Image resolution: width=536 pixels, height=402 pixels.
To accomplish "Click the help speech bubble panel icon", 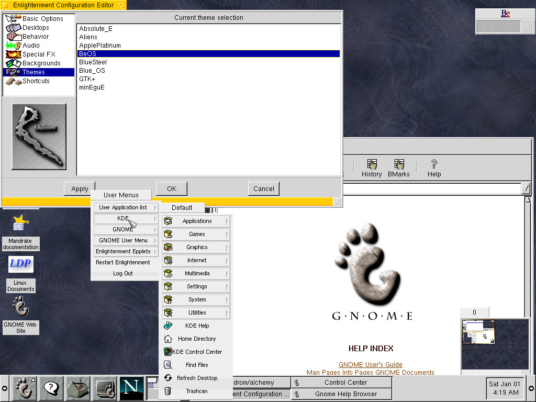I will pyautogui.click(x=51, y=388).
